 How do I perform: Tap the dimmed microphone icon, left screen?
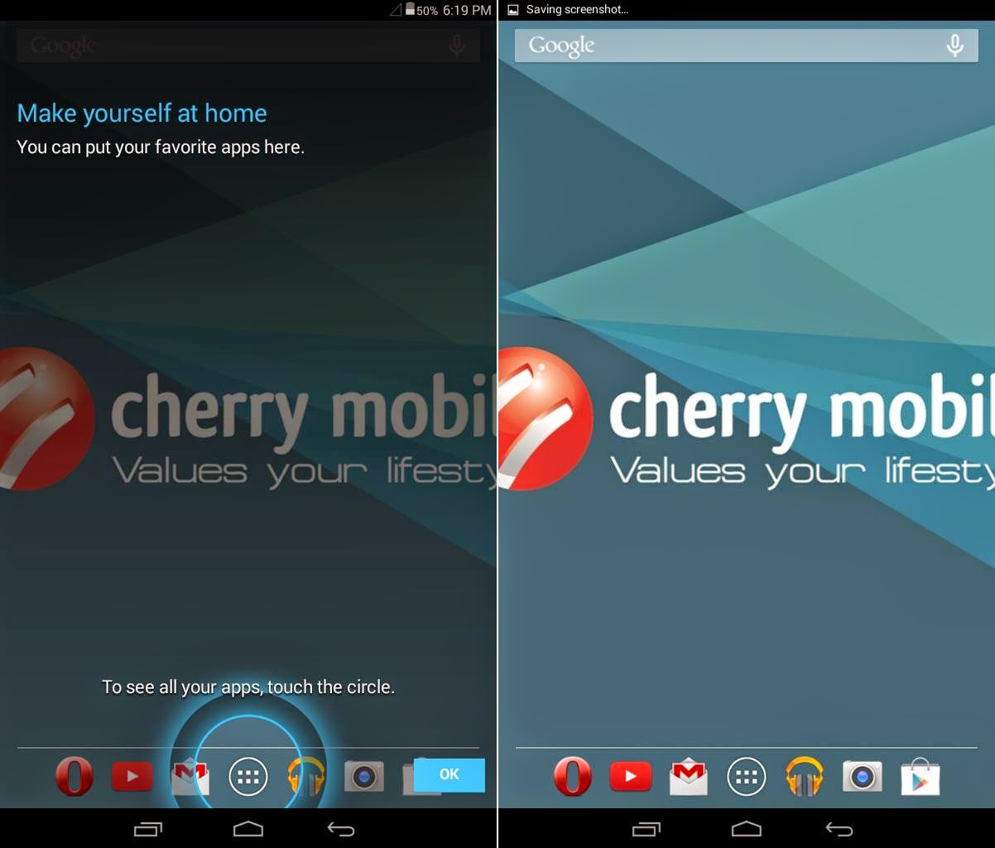click(457, 46)
